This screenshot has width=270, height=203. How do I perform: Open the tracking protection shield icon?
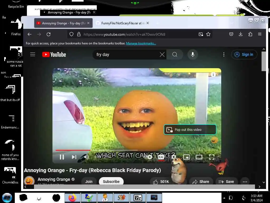pyautogui.click(x=71, y=34)
